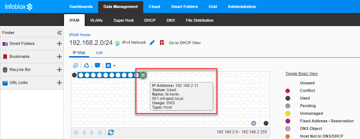The width and height of the screenshot is (360, 139).
Task: Switch to Dashboards top tab
Action: click(81, 7)
